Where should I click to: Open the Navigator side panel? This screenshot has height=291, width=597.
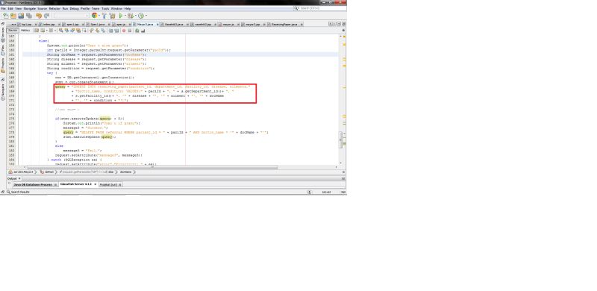click(3, 92)
